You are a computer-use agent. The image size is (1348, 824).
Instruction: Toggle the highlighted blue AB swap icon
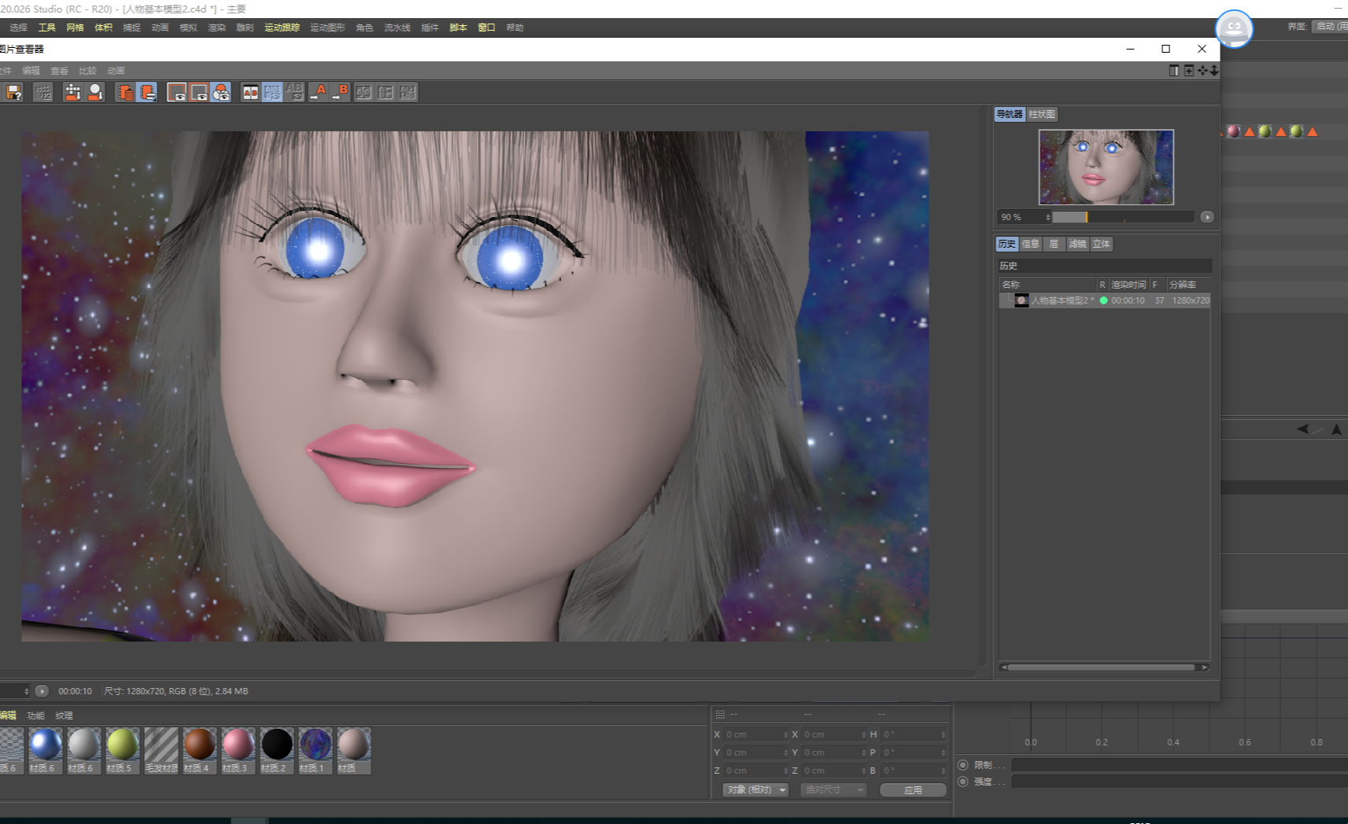272,93
